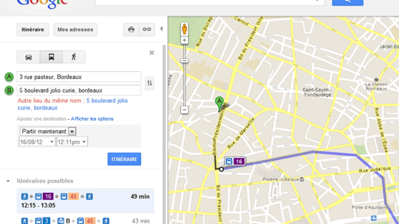The width and height of the screenshot is (399, 224).
Task: Click the La Maison Bordeaux map icon
Action: click(x=376, y=79)
